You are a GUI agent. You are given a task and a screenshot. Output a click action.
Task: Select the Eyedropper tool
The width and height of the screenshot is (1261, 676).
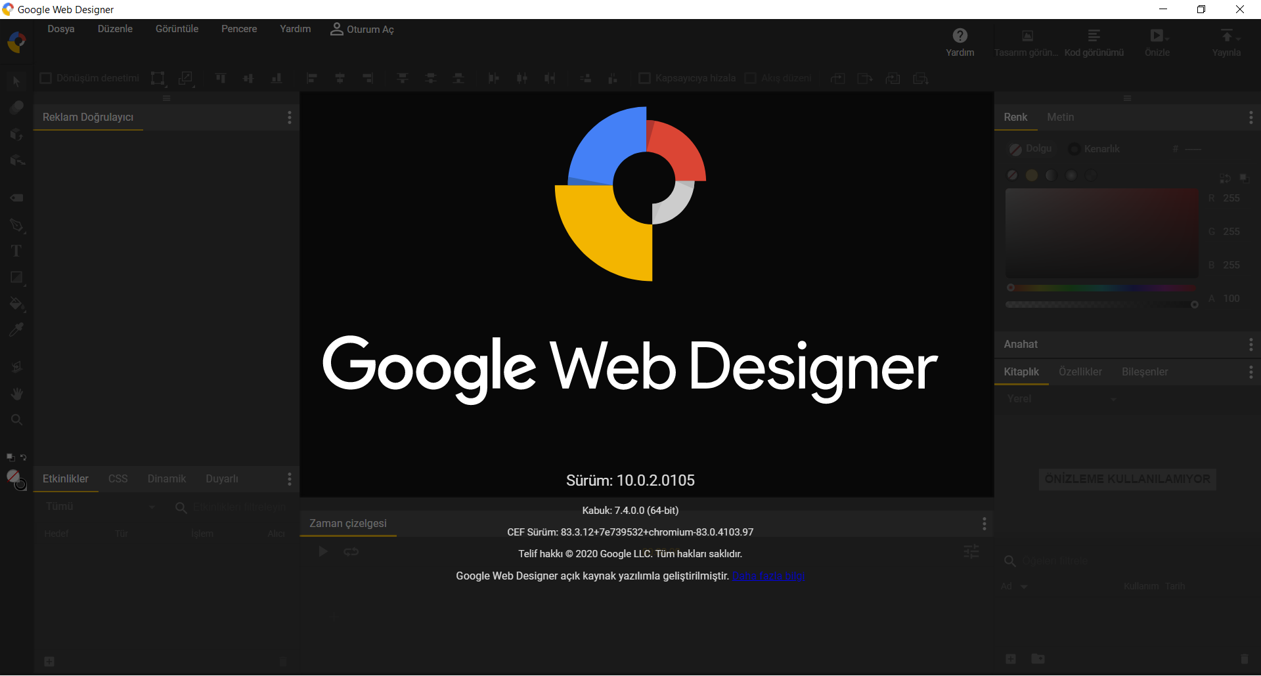click(16, 329)
